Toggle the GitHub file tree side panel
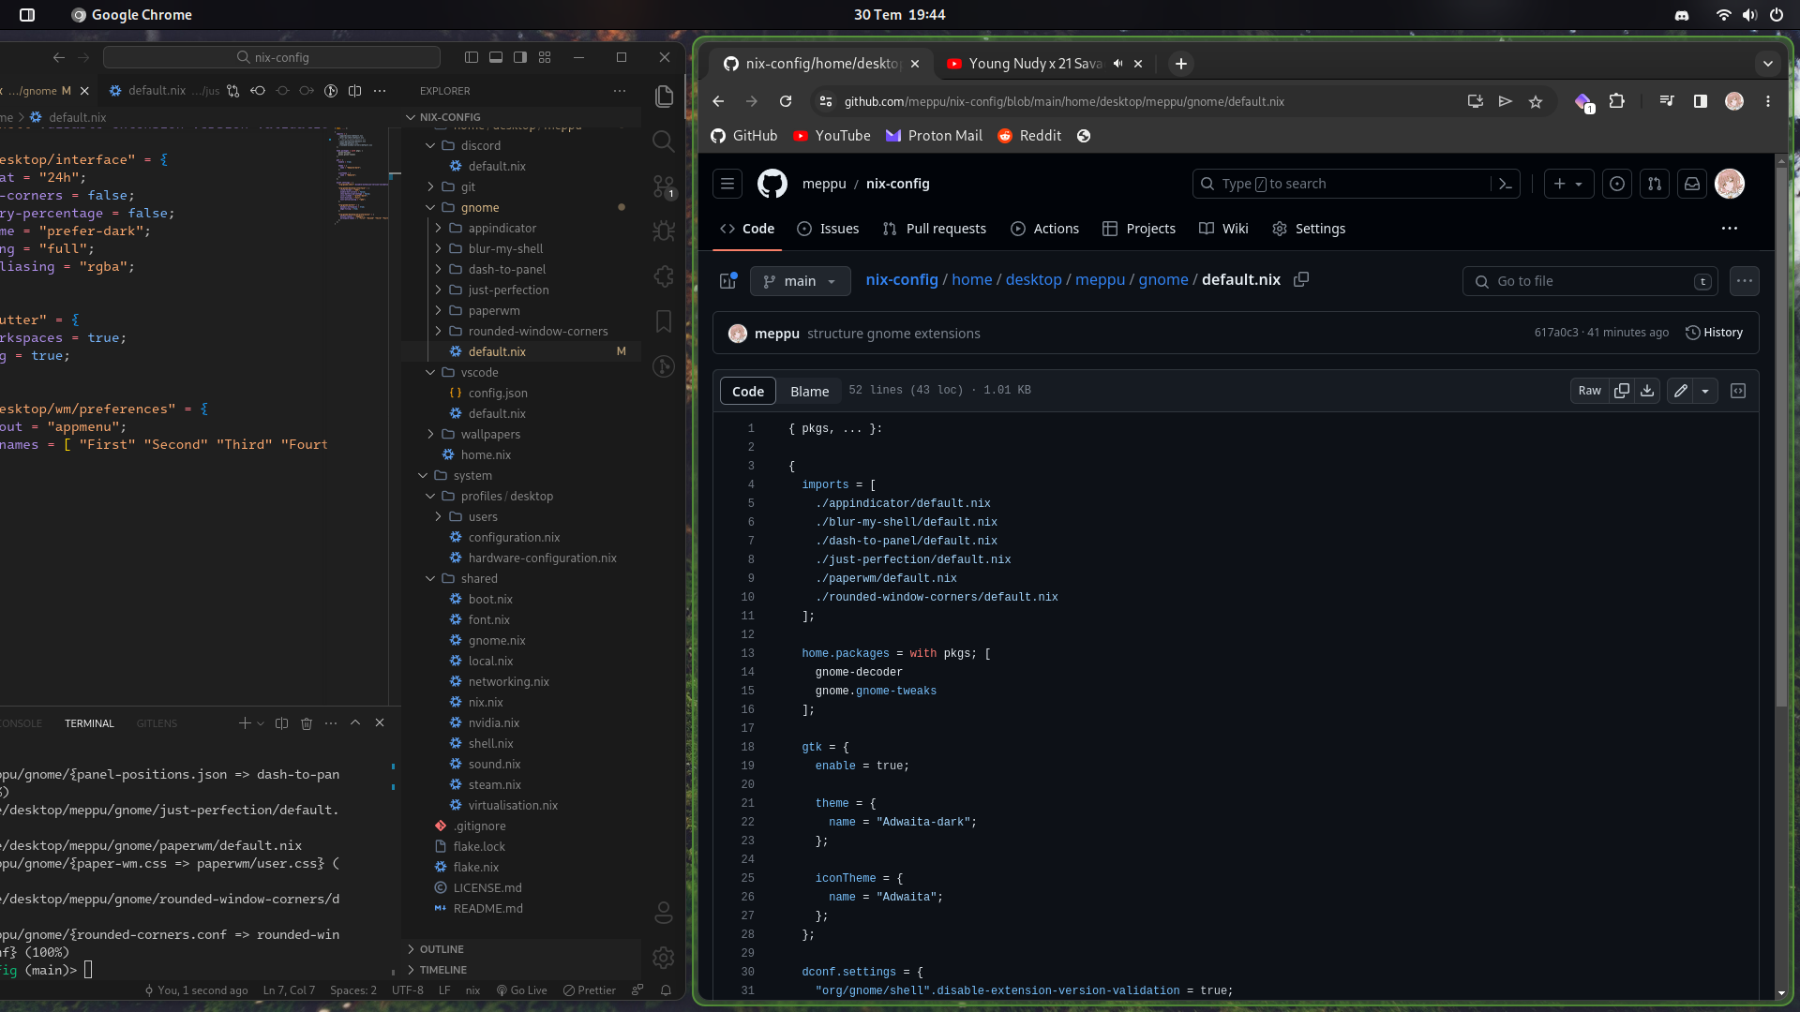Screen dimensions: 1800x1012 [728, 281]
